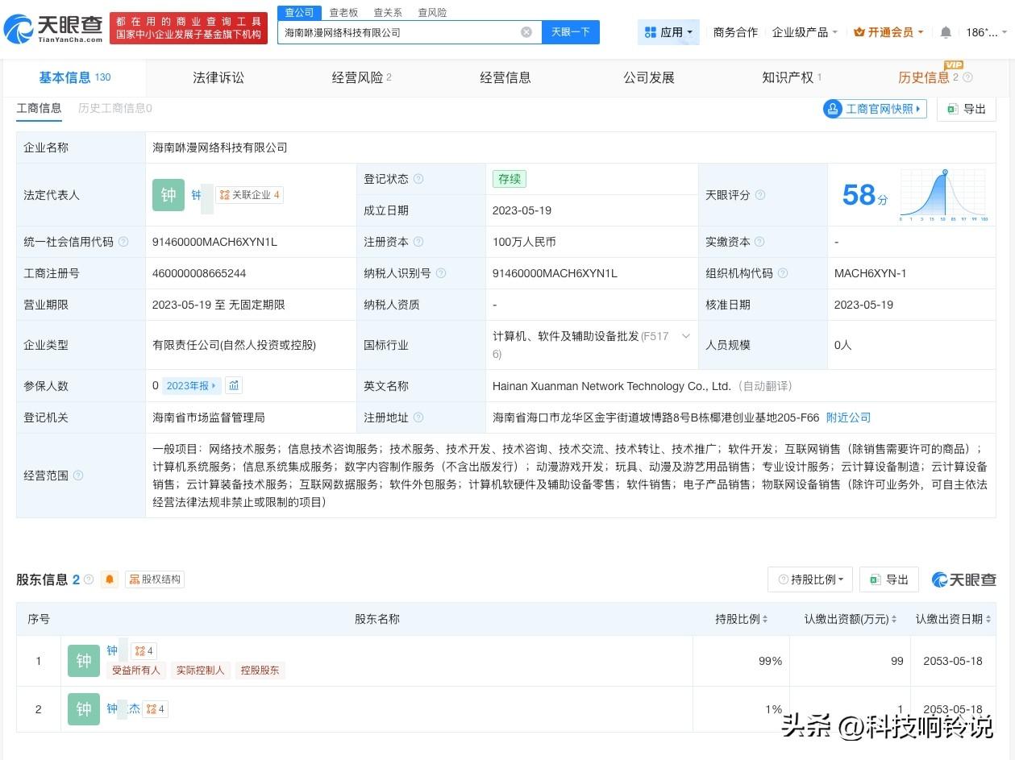Select the 工商信息 sub-tab

[x=39, y=108]
